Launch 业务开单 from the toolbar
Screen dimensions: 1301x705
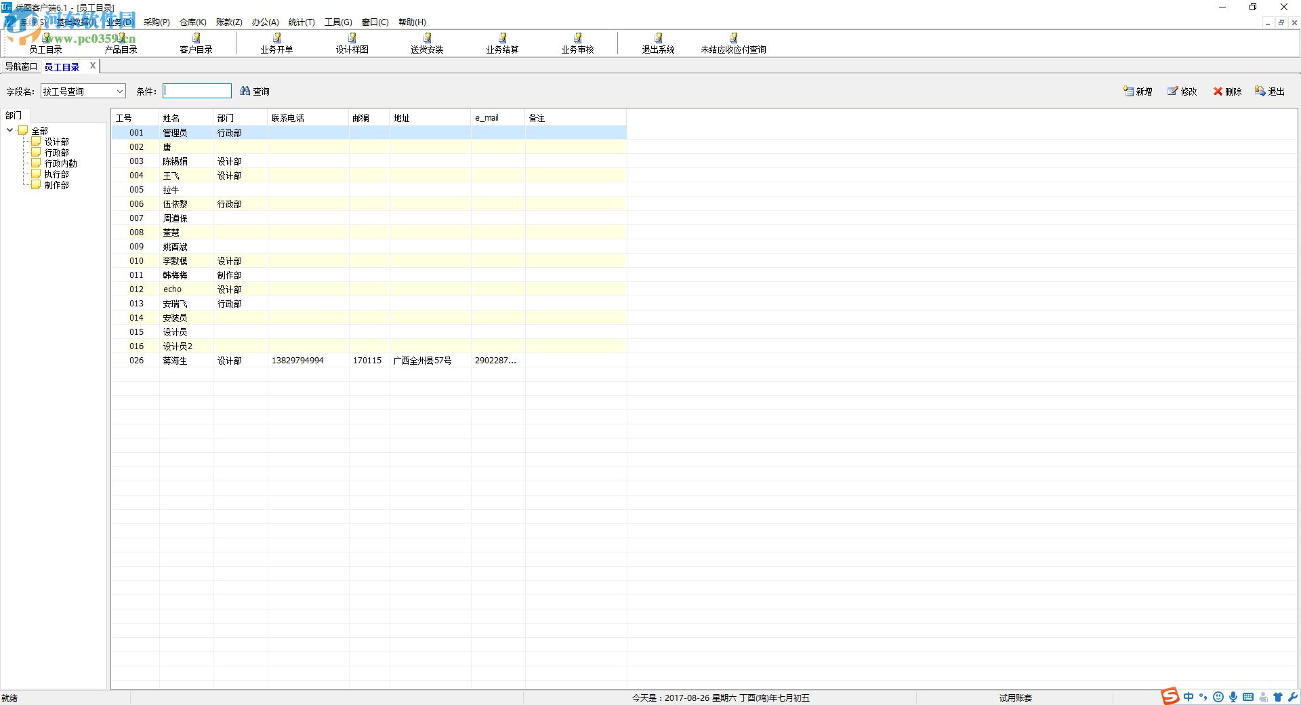click(x=276, y=43)
